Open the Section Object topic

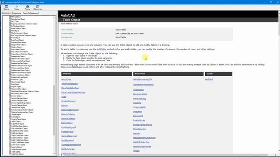coord(17,96)
